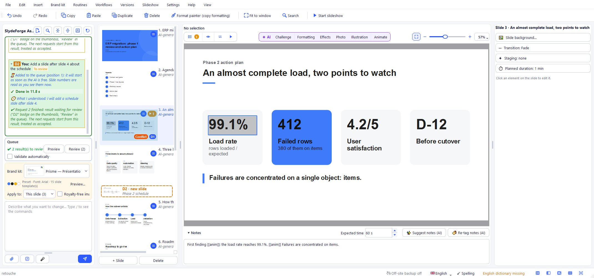Screen dimensions: 594x278
Task: Select the left-panel layout icon in status bar
Action: 548,273
